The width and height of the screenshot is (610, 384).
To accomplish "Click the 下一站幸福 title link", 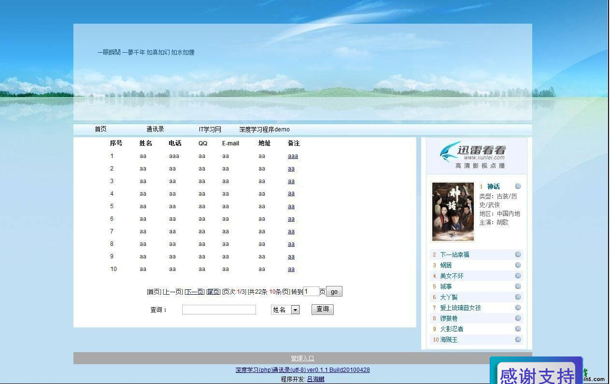I will click(x=454, y=255).
